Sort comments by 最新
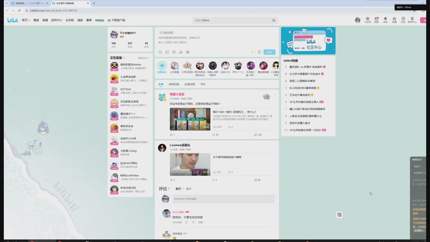Viewport: 430px width, 242px height. [189, 189]
